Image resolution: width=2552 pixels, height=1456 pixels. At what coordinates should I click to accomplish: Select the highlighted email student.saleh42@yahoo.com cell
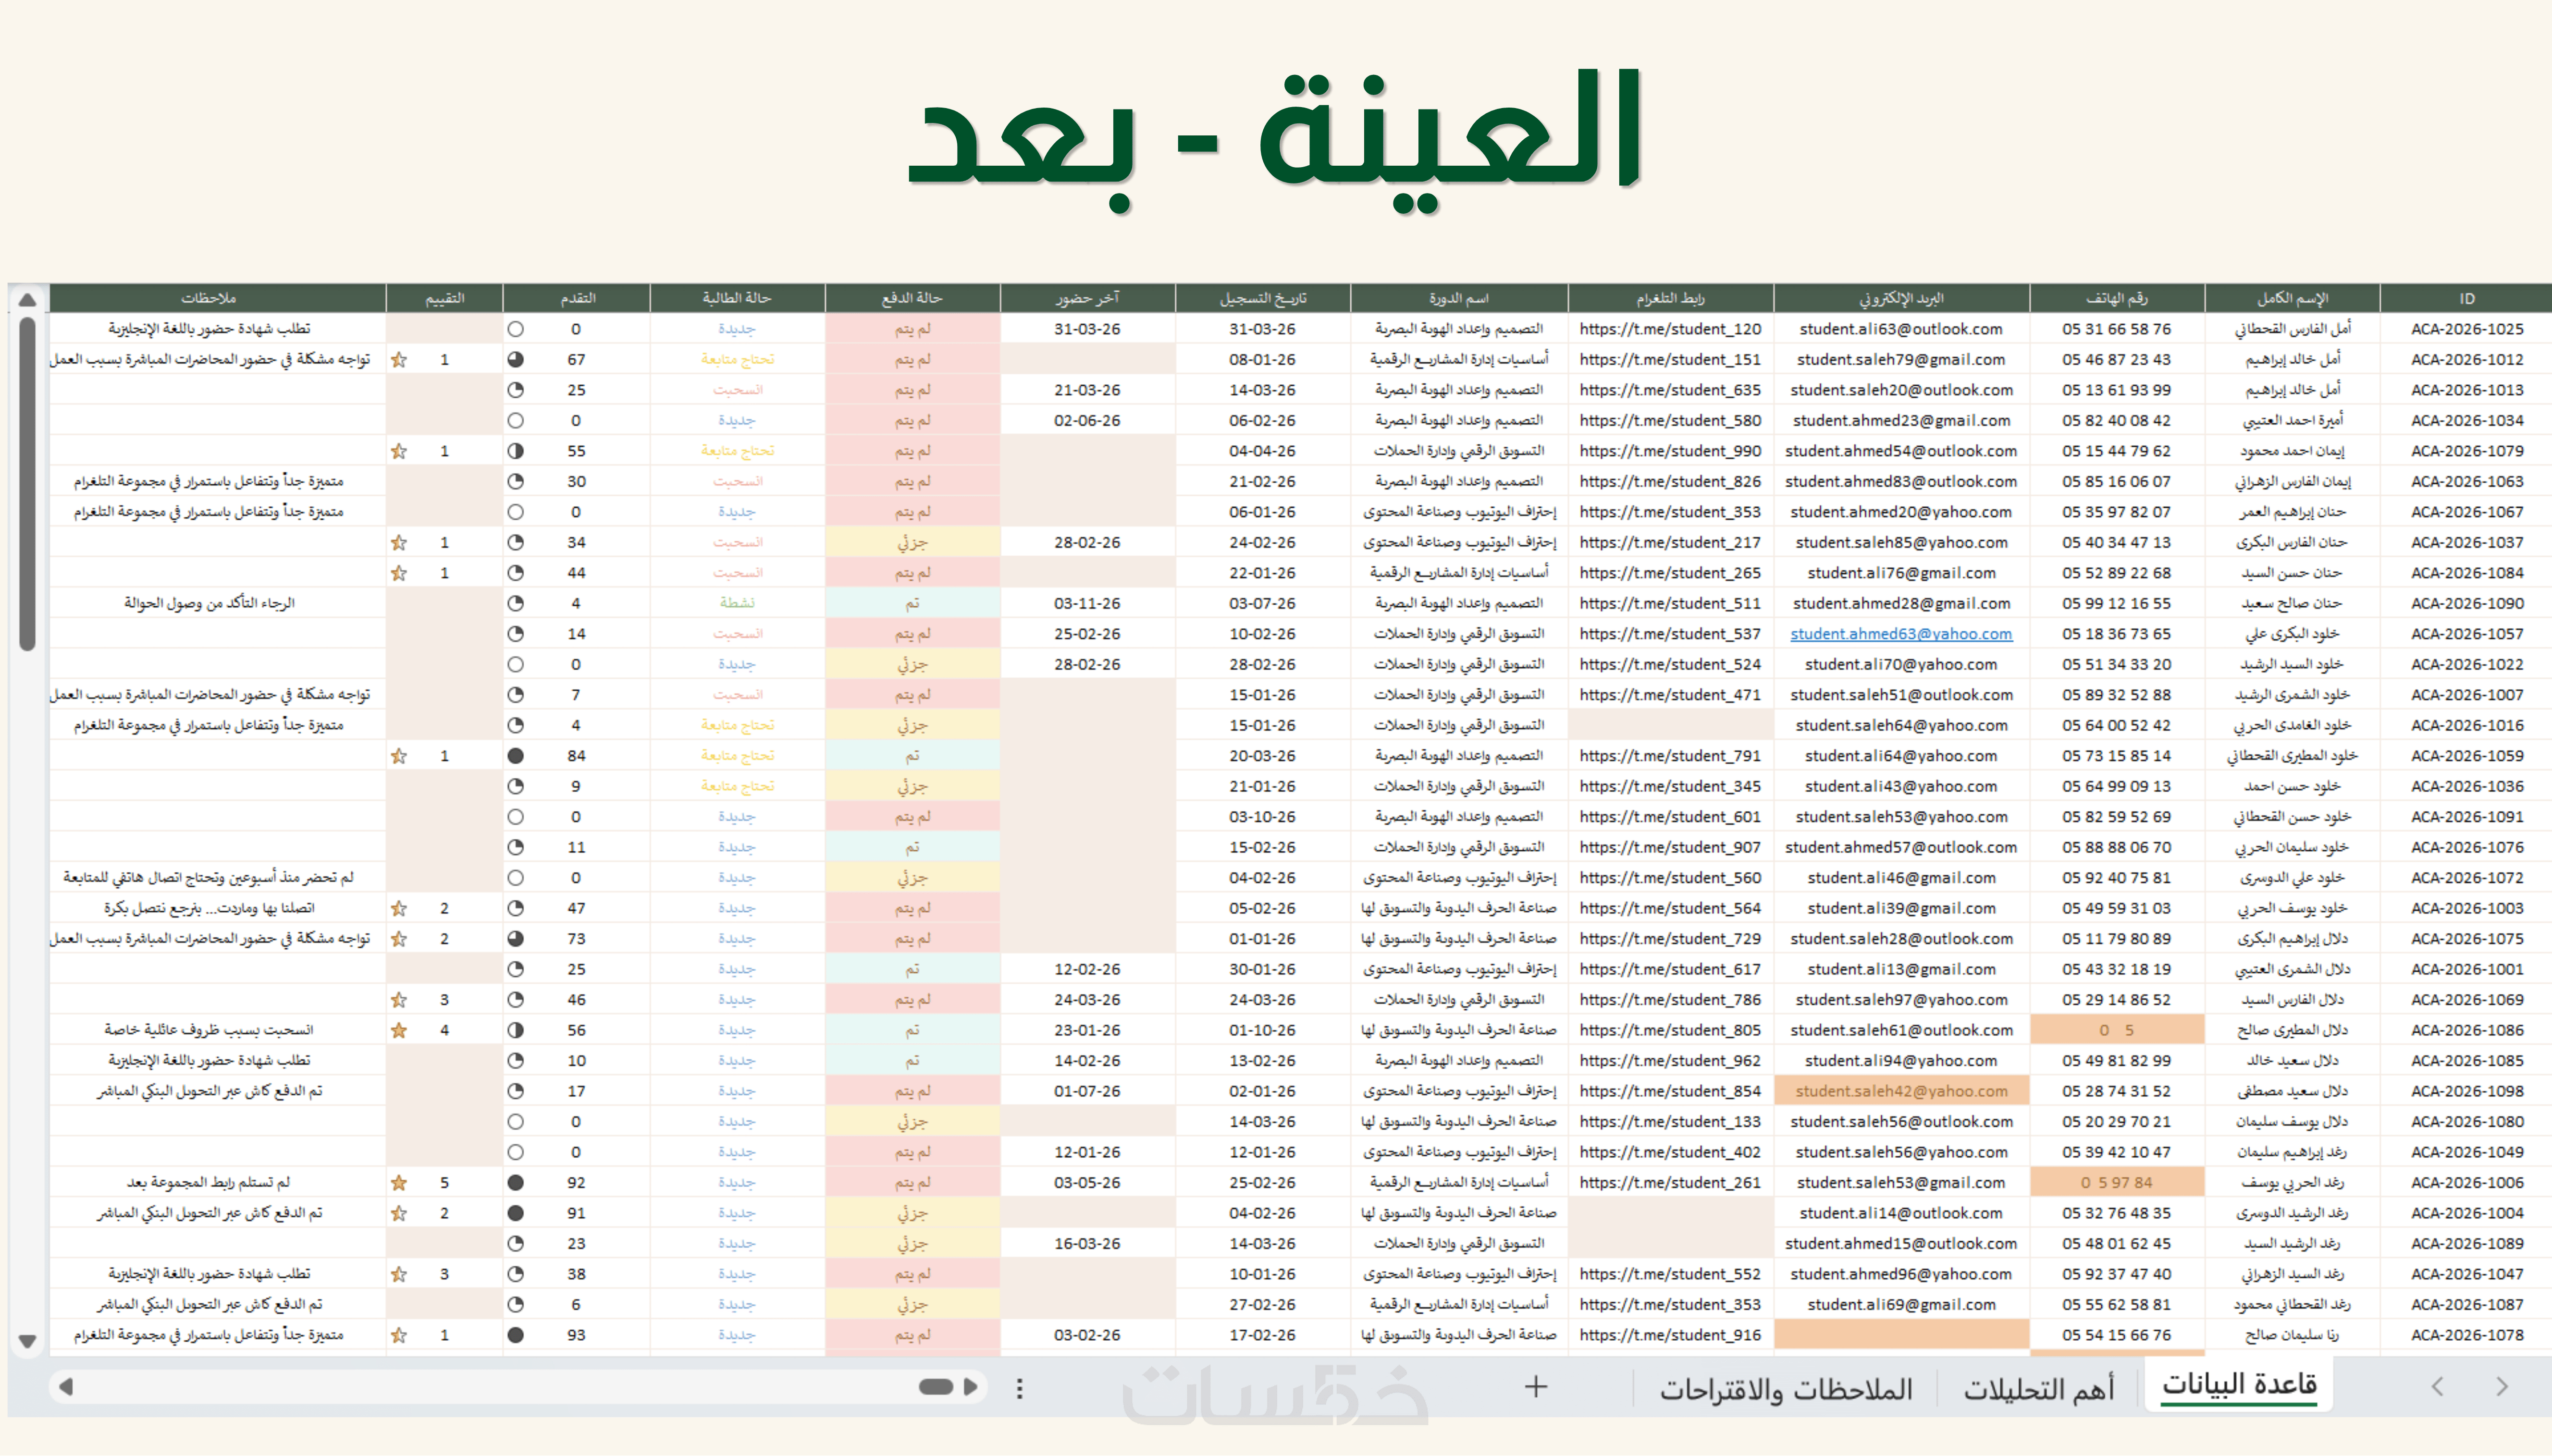pyautogui.click(x=1901, y=1091)
